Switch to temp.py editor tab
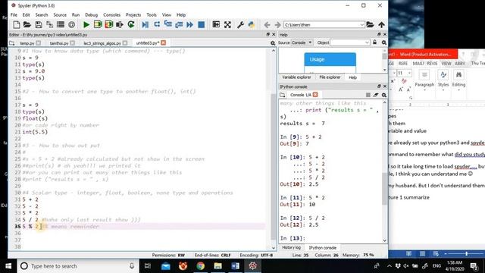The height and width of the screenshot is (273, 485). [x=27, y=43]
